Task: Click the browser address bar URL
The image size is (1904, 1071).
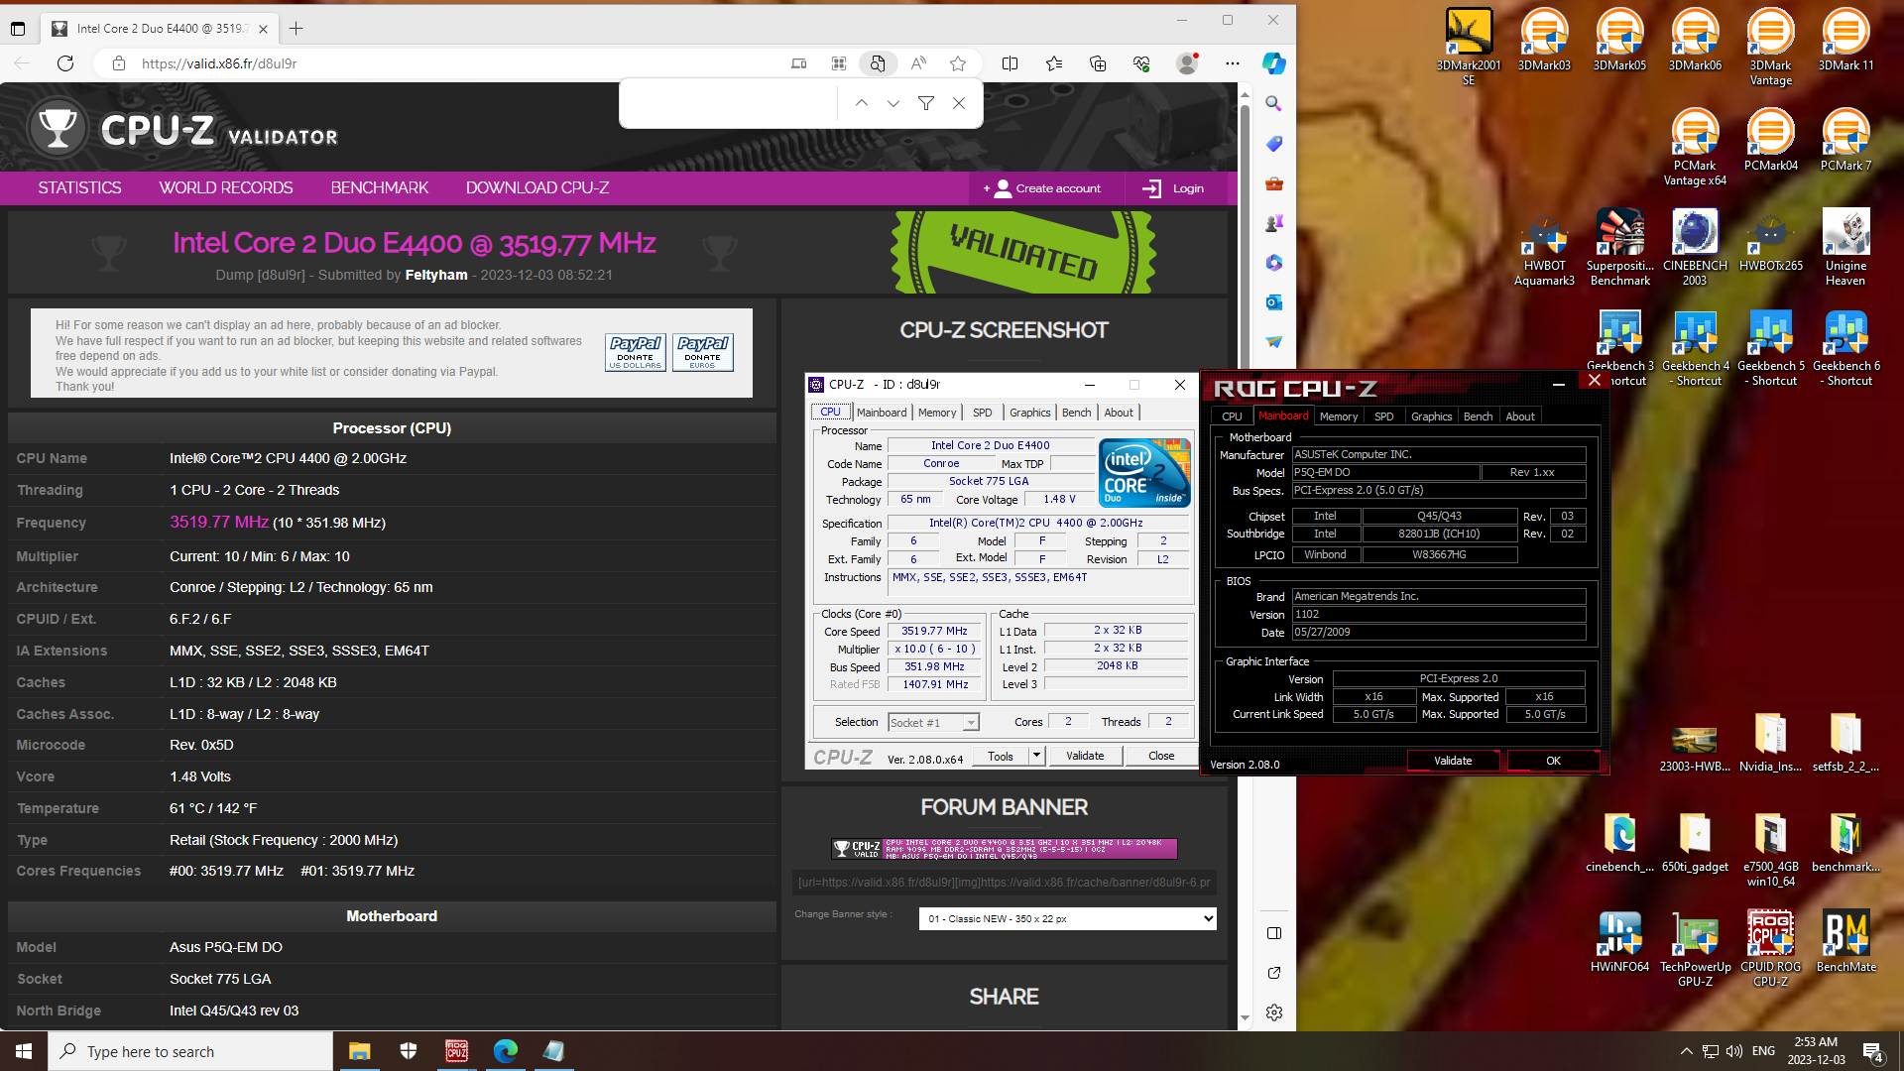Action: coord(219,63)
